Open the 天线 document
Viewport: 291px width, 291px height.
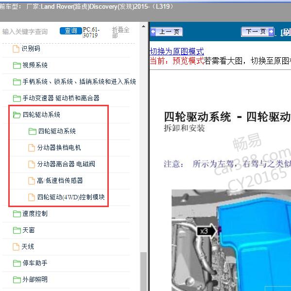pos(28,246)
